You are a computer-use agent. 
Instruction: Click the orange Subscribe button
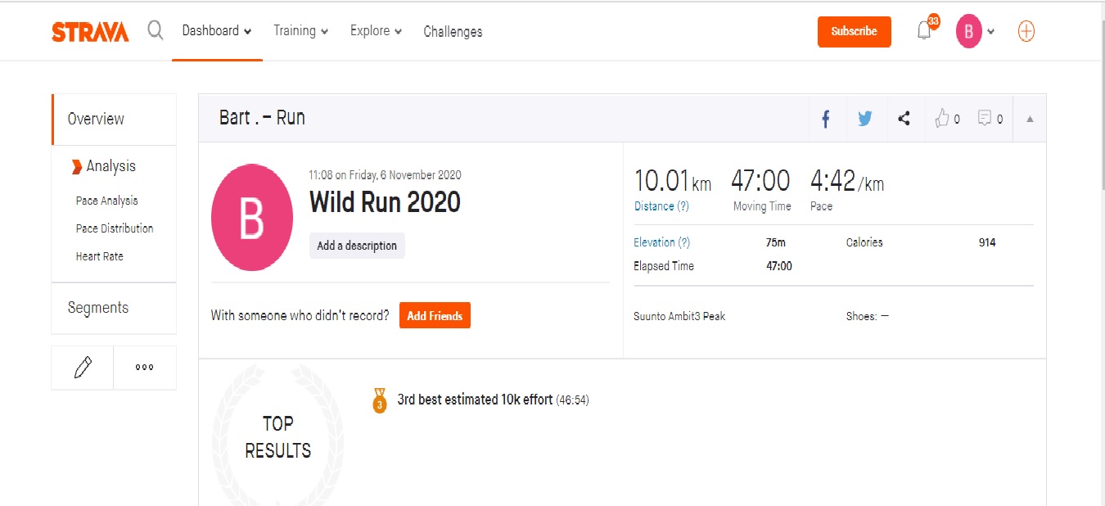point(854,31)
